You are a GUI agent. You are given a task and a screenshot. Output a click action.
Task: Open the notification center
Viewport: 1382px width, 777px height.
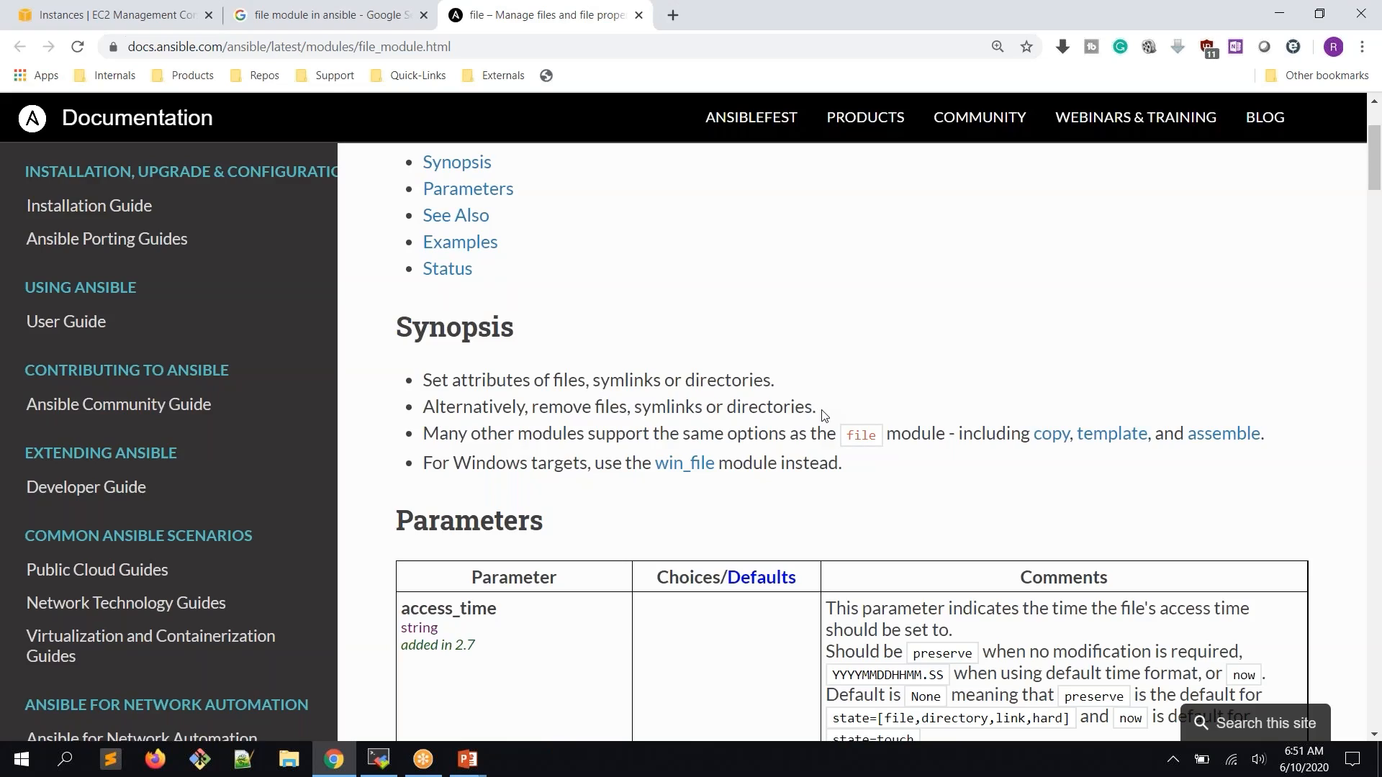click(x=1352, y=759)
